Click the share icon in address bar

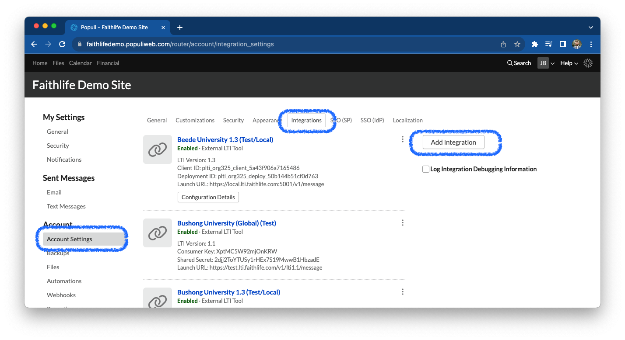click(x=503, y=44)
